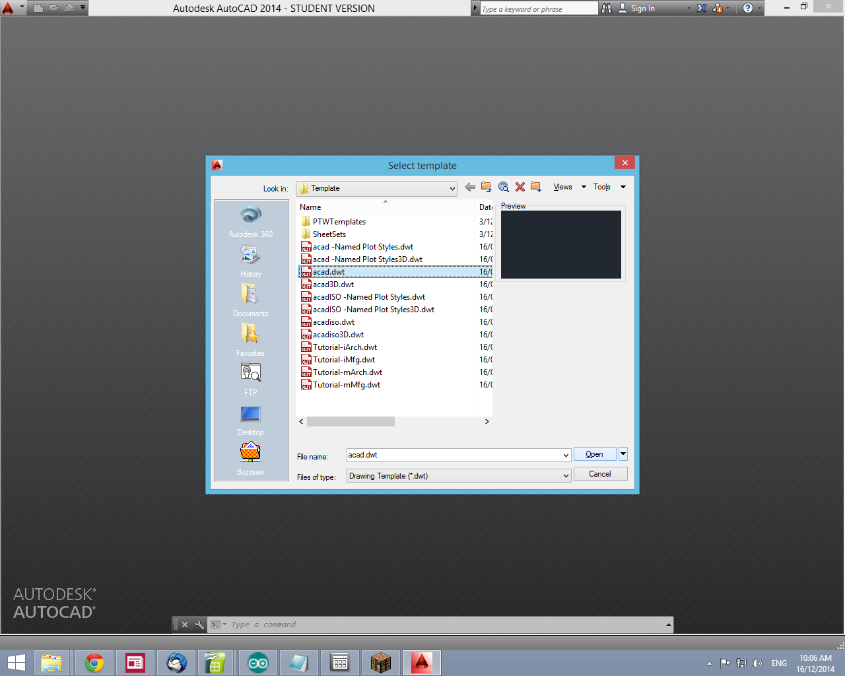Open the Buzzsaw location icon
845x676 pixels.
point(250,454)
